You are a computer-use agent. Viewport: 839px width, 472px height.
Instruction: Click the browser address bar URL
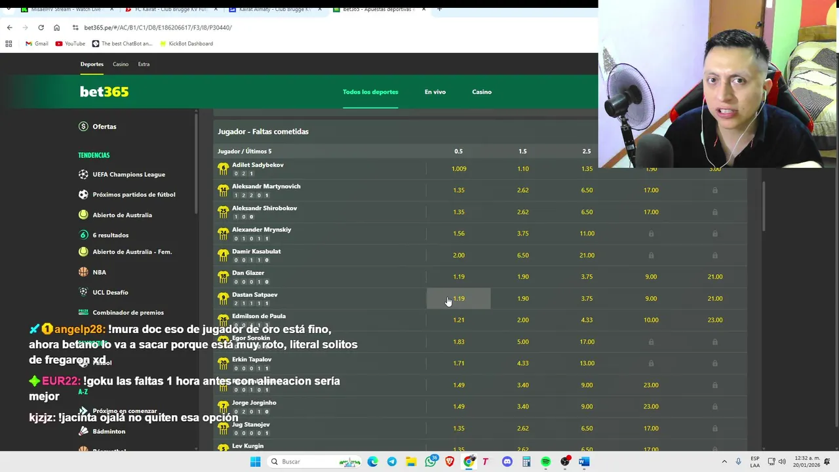[158, 28]
